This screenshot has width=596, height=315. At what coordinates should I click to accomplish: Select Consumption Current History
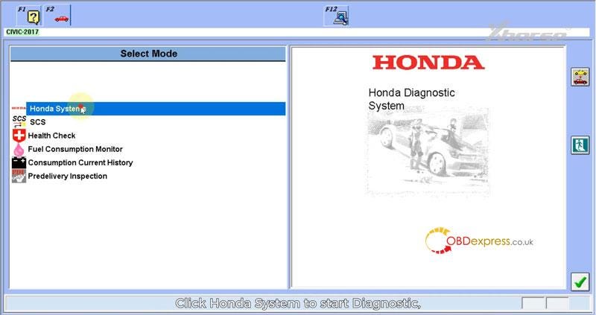point(80,162)
